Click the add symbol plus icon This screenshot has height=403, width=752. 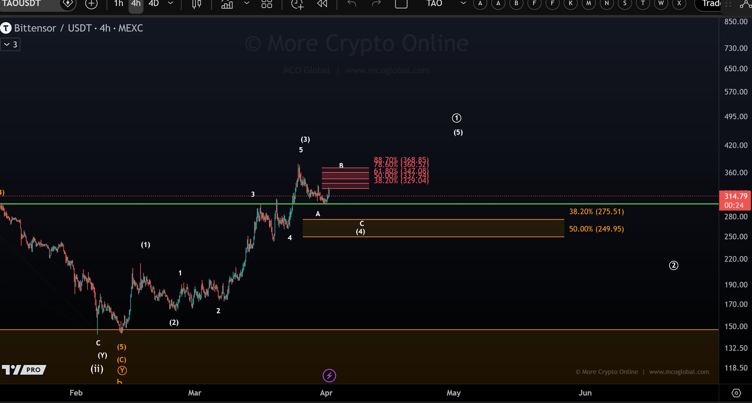(x=91, y=4)
